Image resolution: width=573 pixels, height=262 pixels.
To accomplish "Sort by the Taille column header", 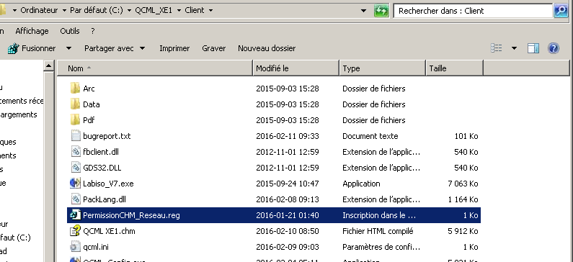I will coord(455,68).
